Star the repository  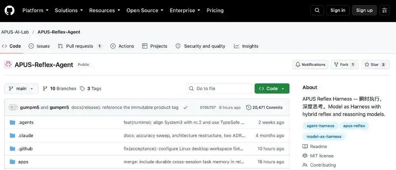coord(375,65)
